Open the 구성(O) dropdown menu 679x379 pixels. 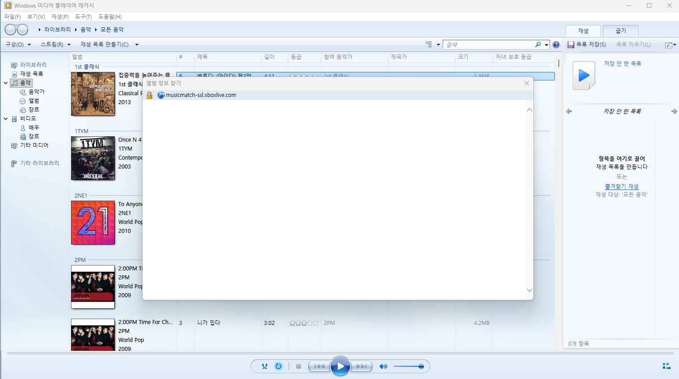coord(18,45)
